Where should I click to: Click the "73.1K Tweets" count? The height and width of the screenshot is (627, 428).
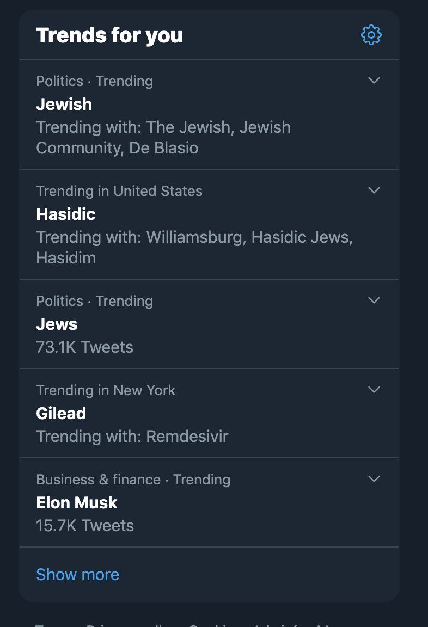[x=84, y=347]
